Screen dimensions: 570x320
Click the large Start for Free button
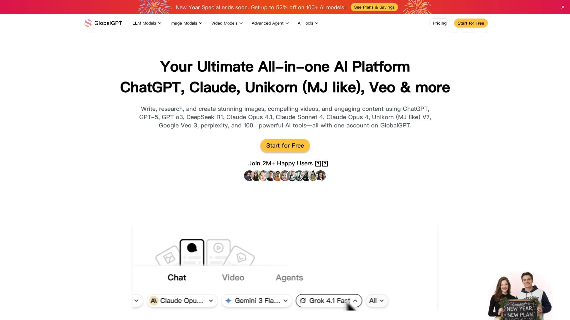coord(285,145)
